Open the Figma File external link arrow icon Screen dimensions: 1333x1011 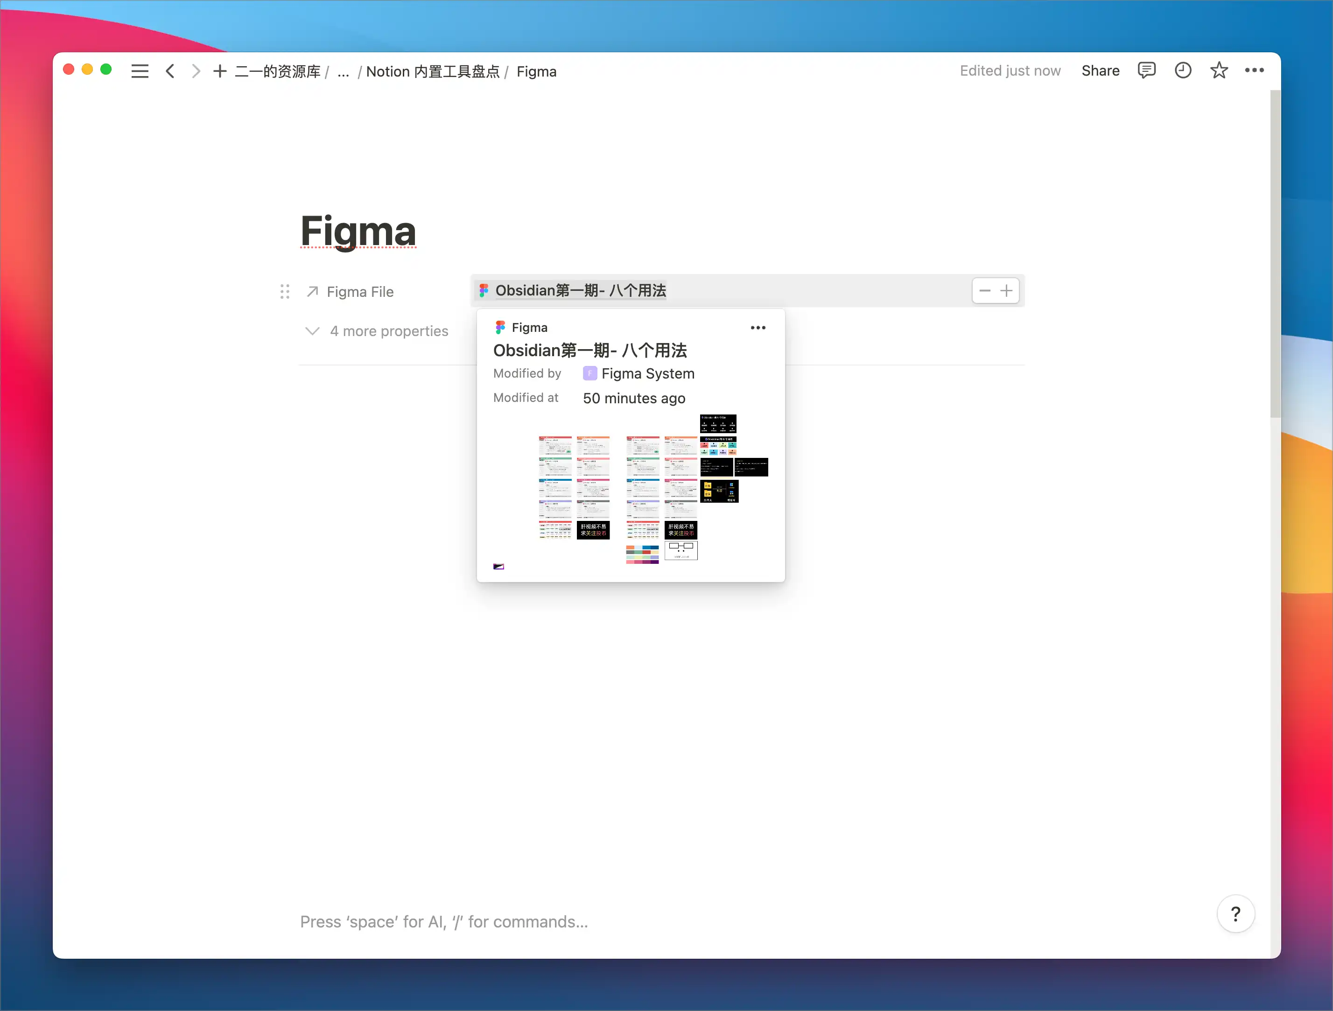312,291
